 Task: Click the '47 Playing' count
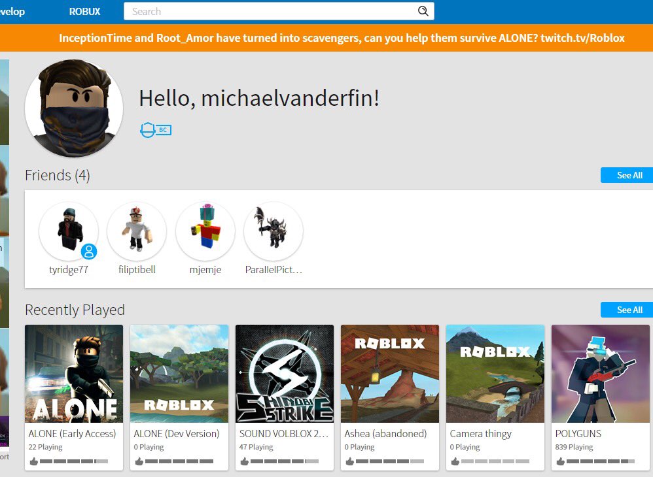pos(256,447)
